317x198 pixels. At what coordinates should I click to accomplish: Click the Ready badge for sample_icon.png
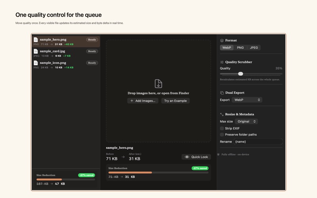coord(92,63)
